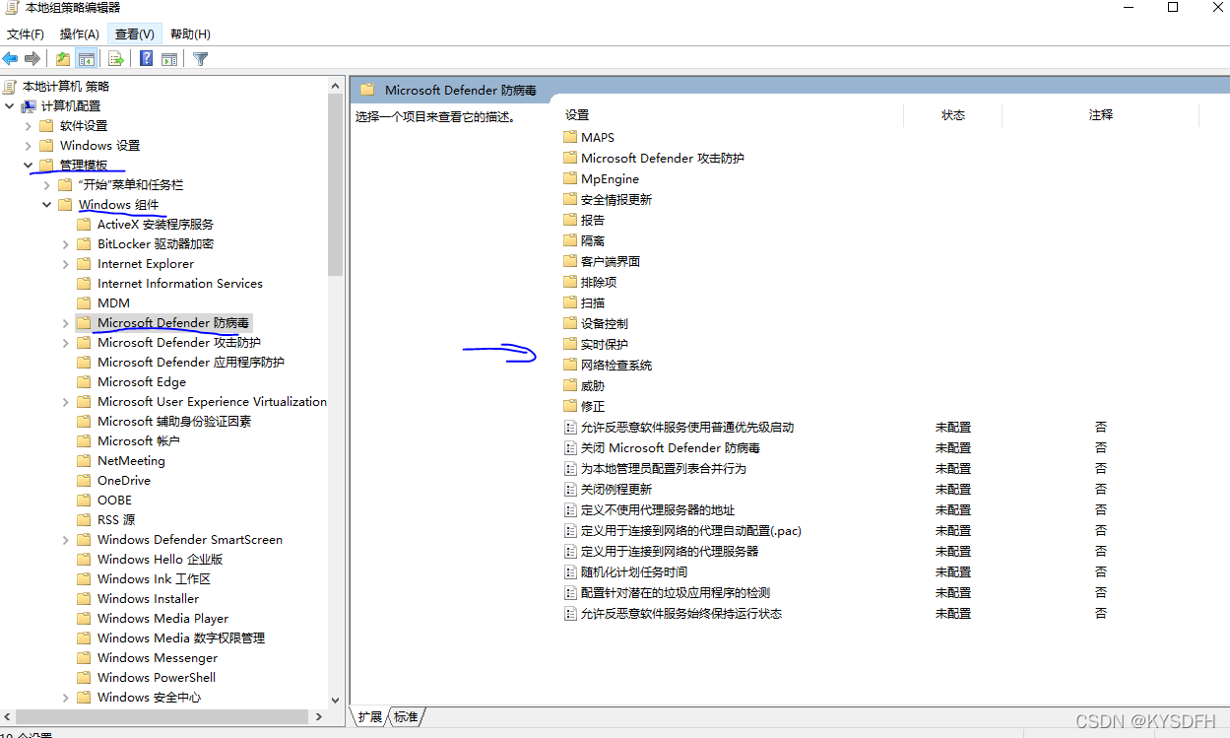Select 为本地管理员配置列表合并行为 setting
Screen dimensions: 1230x738
pos(664,468)
